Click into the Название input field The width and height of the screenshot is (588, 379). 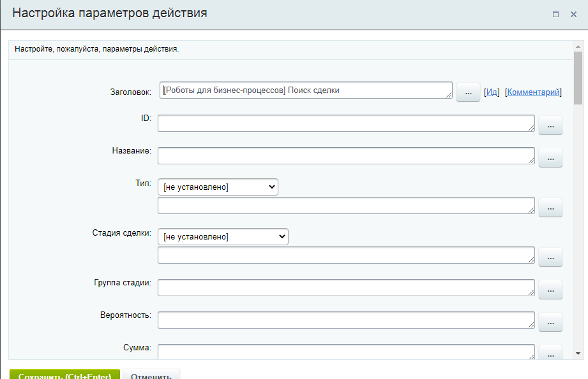[345, 155]
